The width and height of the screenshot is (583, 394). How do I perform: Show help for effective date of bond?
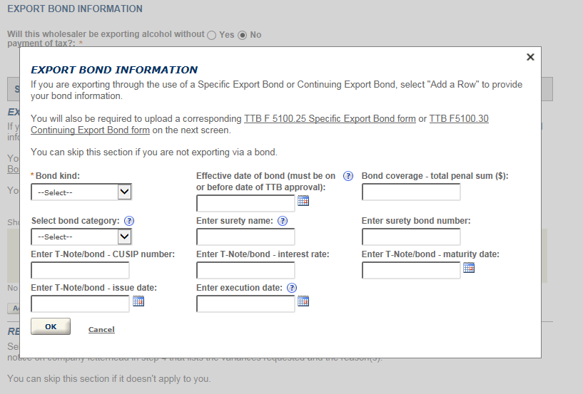tap(348, 176)
